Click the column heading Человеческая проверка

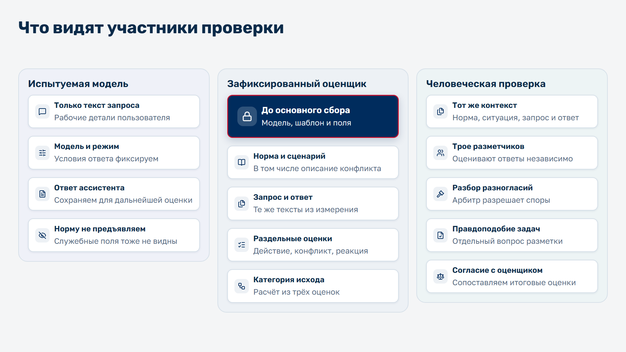click(x=486, y=84)
